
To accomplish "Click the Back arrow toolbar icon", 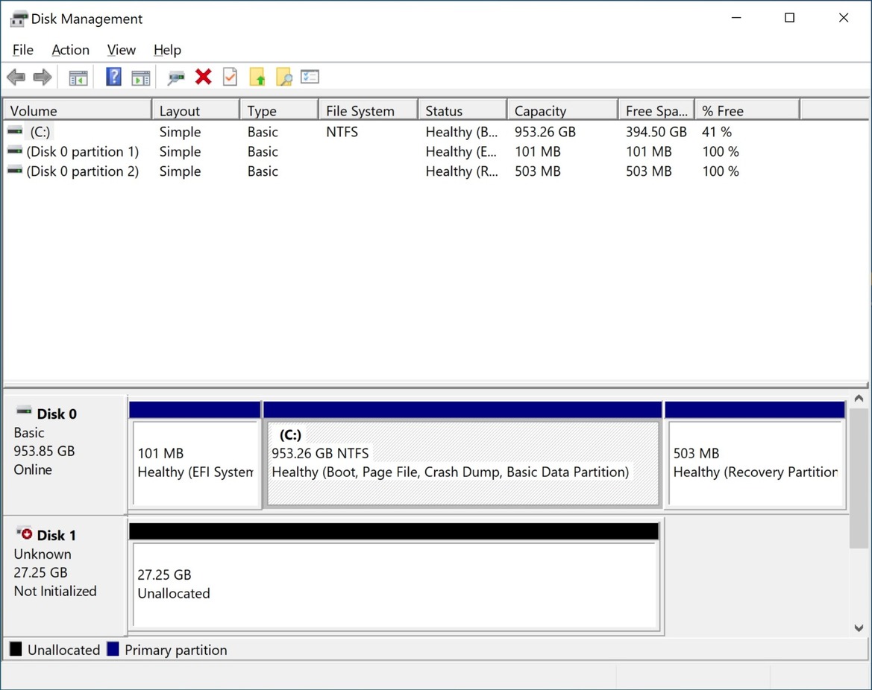I will click(x=16, y=77).
